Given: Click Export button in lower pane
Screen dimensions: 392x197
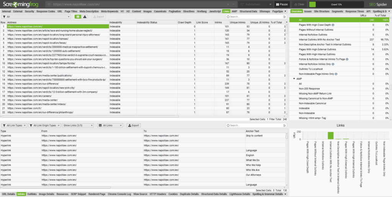Looking at the screenshot, I should (x=134, y=125).
